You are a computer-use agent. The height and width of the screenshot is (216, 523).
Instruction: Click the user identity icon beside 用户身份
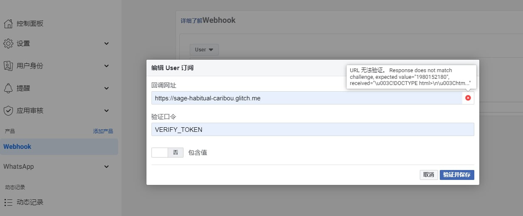(x=8, y=66)
